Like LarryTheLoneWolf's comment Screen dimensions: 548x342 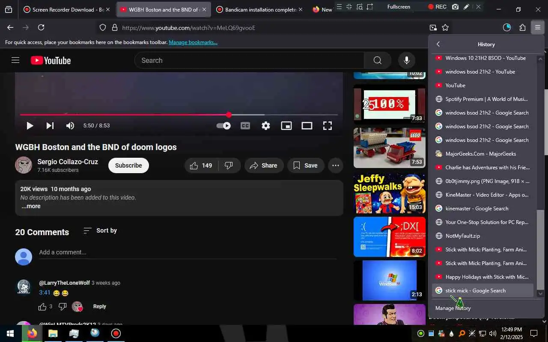coord(42,307)
